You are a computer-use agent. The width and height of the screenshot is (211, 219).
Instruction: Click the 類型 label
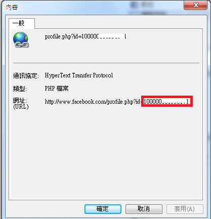(20, 89)
